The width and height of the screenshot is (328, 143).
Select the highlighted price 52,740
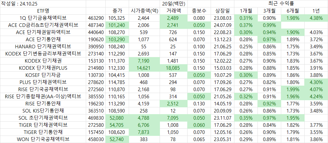coord(117,139)
